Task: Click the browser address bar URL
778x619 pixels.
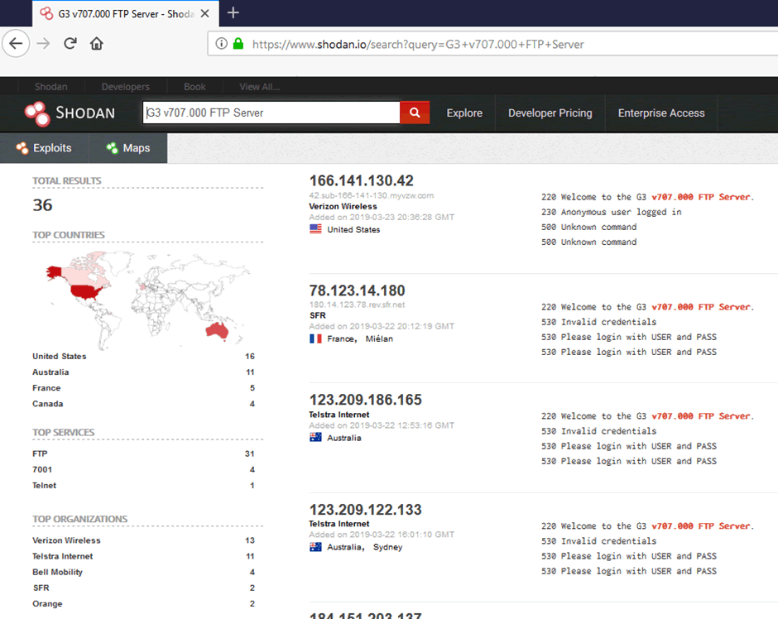Action: (x=418, y=44)
